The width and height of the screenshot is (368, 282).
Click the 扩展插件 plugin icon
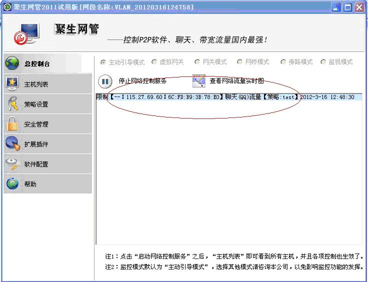[12, 144]
